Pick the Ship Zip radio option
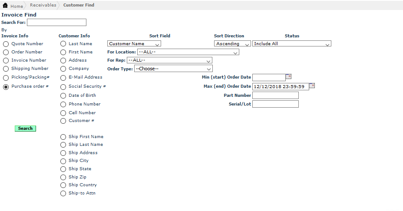Image resolution: width=403 pixels, height=211 pixels. click(63, 177)
